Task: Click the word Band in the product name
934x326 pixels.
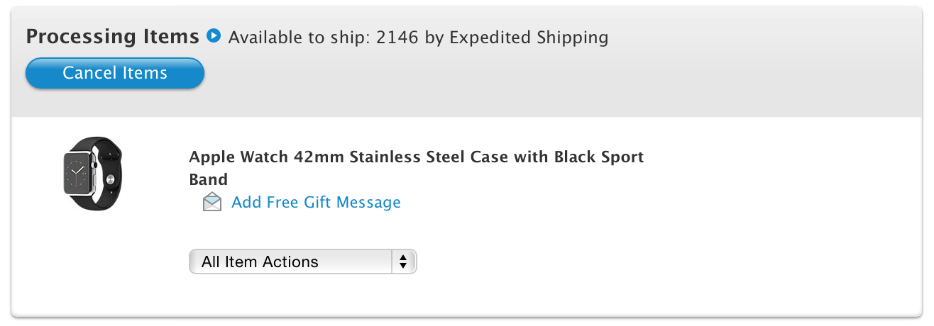Action: [209, 179]
